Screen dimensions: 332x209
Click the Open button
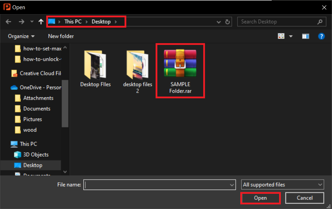(x=260, y=198)
